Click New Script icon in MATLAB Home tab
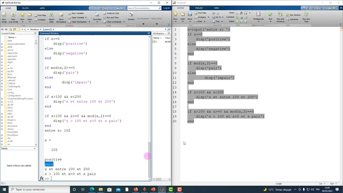 [x=4, y=17]
